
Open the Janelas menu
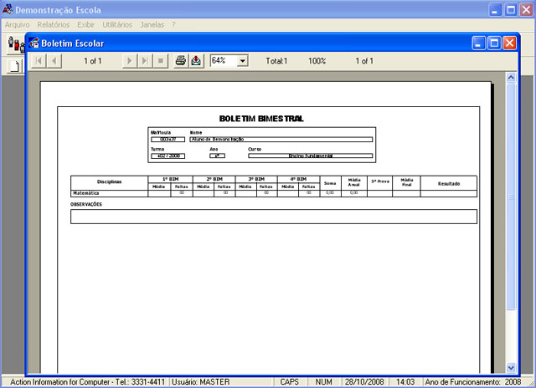coord(152,25)
